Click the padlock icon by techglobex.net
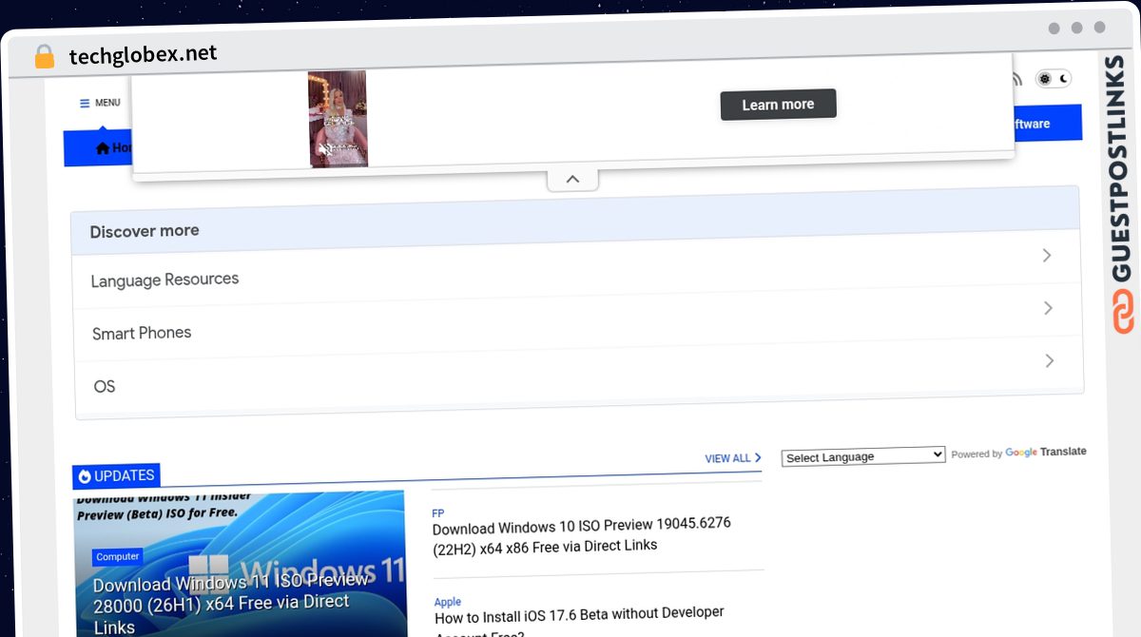 point(44,57)
